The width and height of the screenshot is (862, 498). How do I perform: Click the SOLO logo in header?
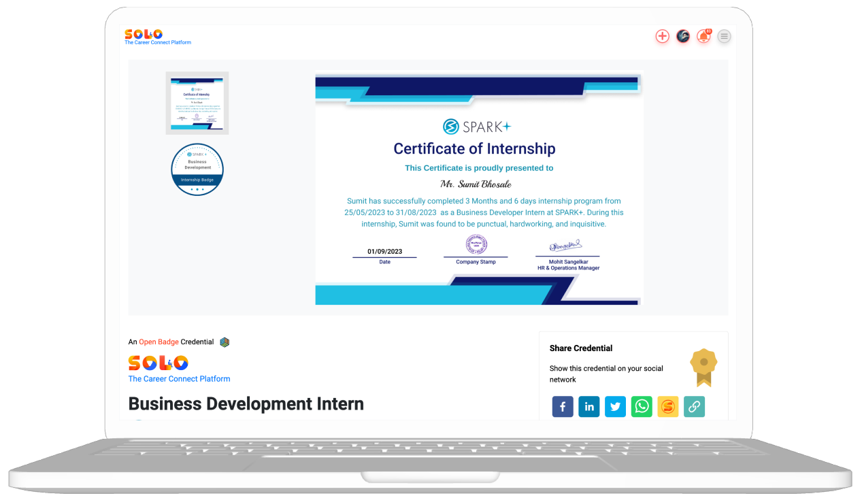[144, 34]
